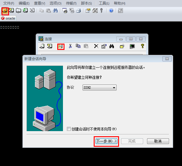Screen dimensions: 182x166
Task: Open the 工具(L) menu
Action: [x=104, y=3]
